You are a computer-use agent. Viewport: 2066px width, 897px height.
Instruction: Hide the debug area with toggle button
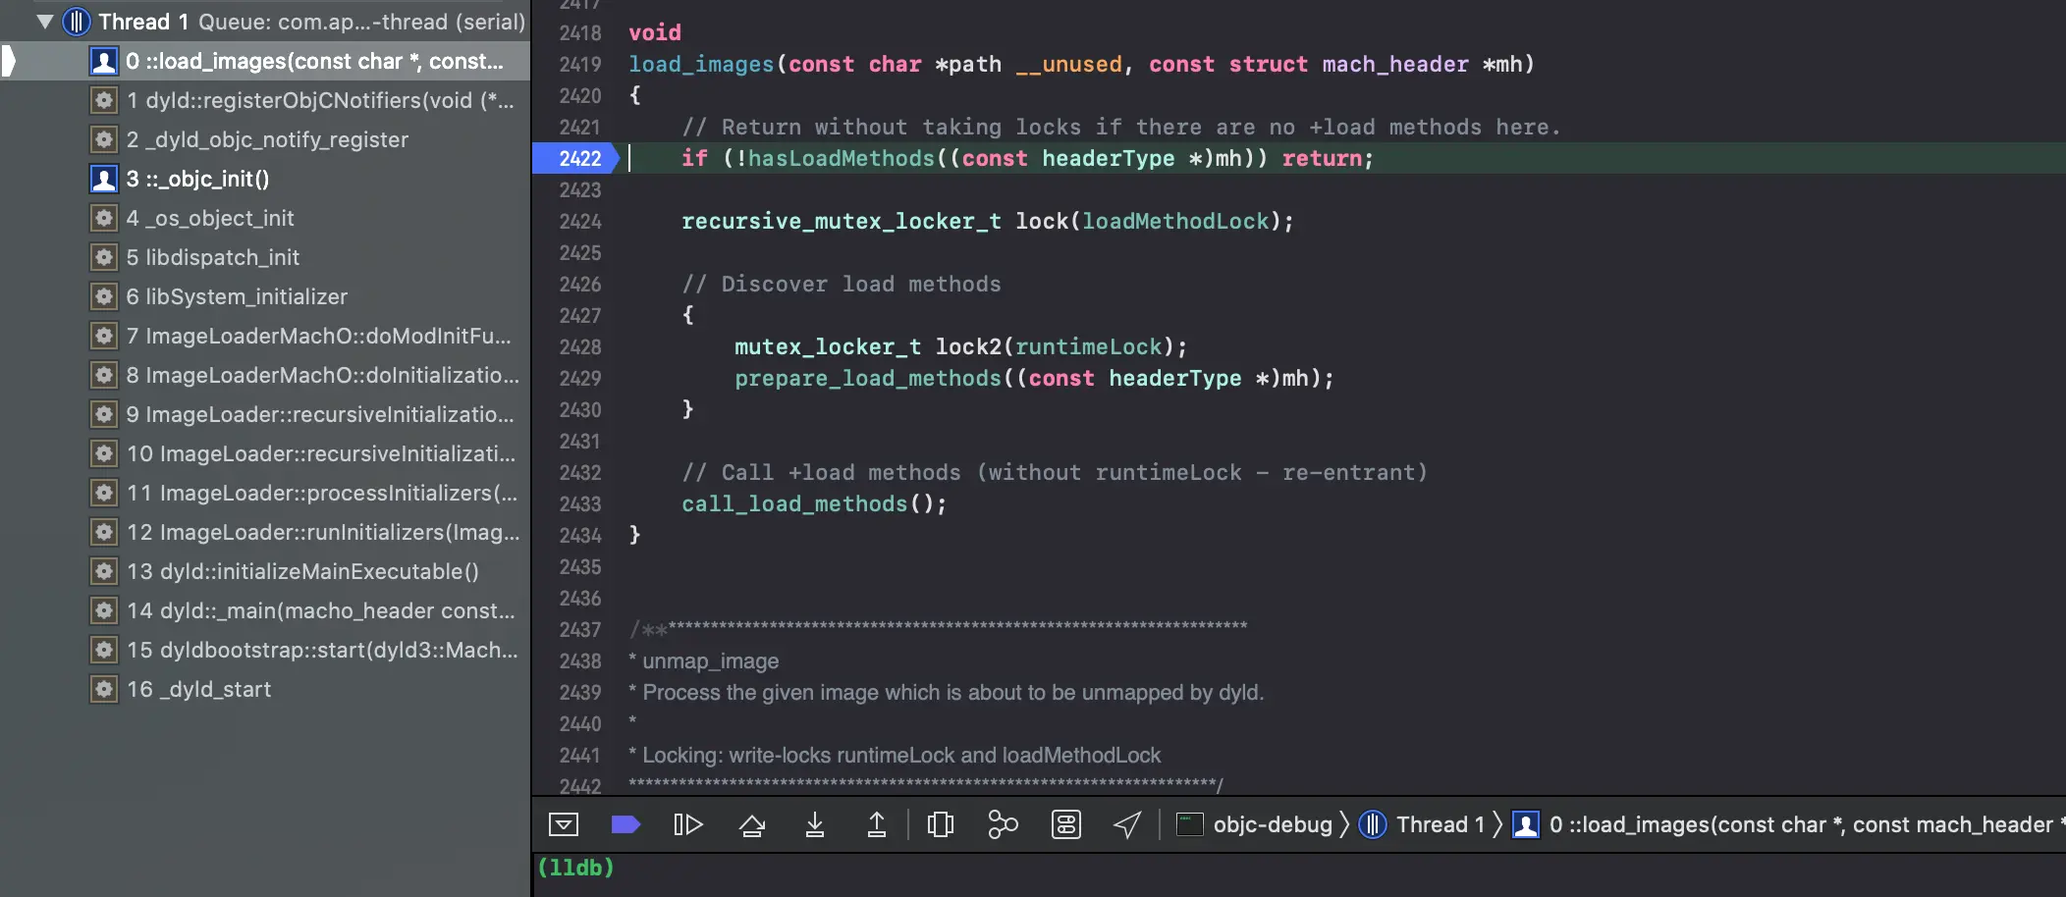point(564,824)
